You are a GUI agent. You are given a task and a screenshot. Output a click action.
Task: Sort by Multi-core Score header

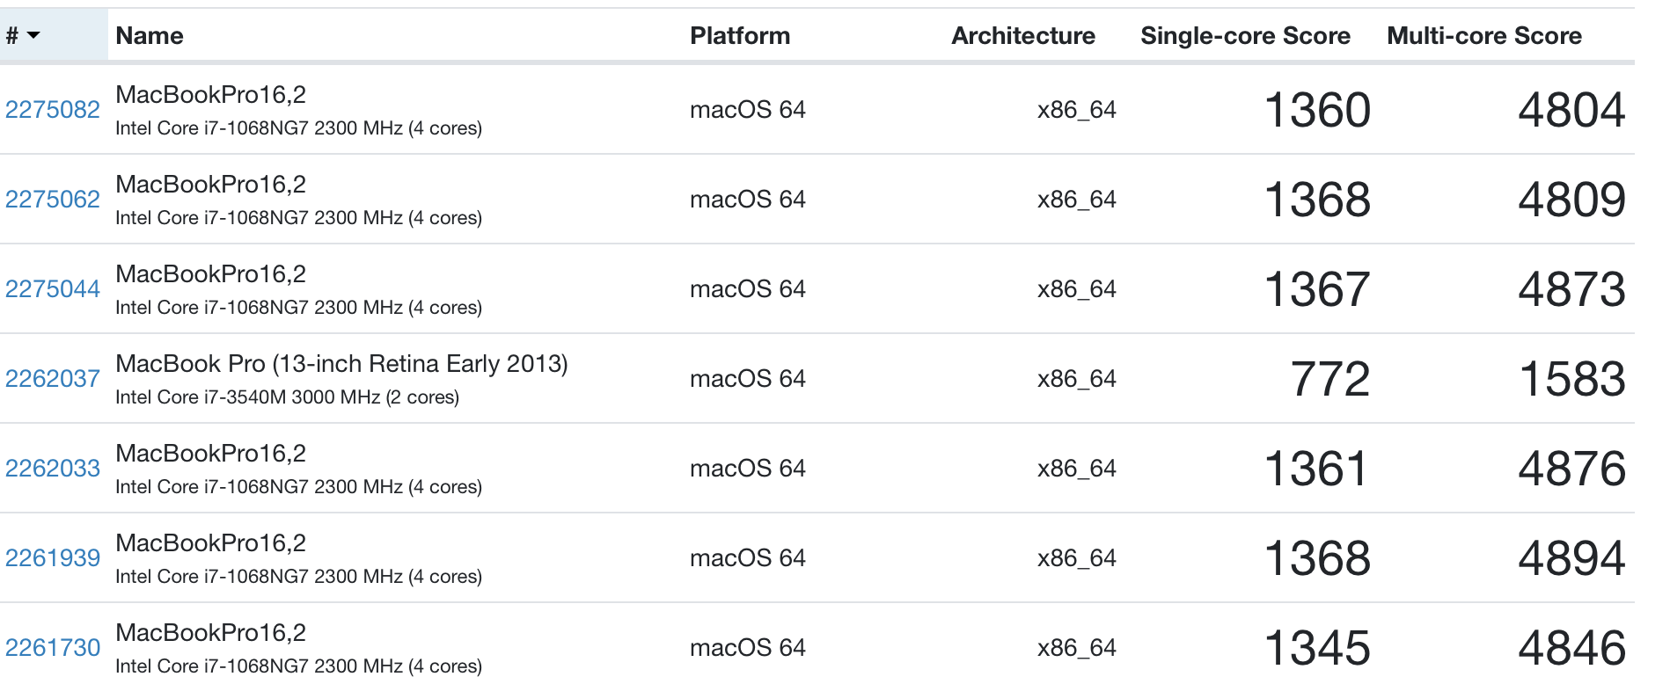click(x=1483, y=35)
